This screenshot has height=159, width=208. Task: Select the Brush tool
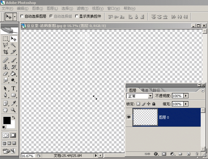coord(13,60)
